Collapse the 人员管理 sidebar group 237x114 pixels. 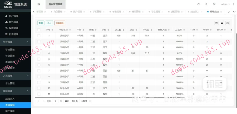pyautogui.click(x=15, y=76)
